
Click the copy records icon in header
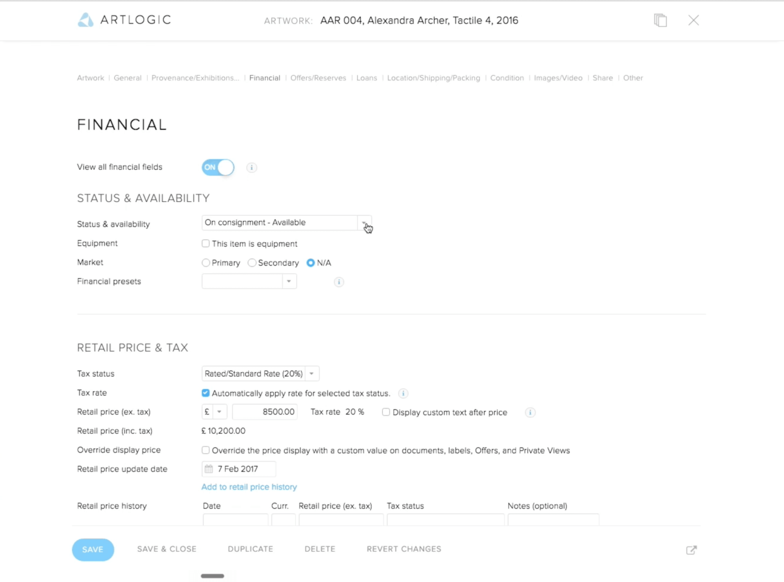coord(660,20)
